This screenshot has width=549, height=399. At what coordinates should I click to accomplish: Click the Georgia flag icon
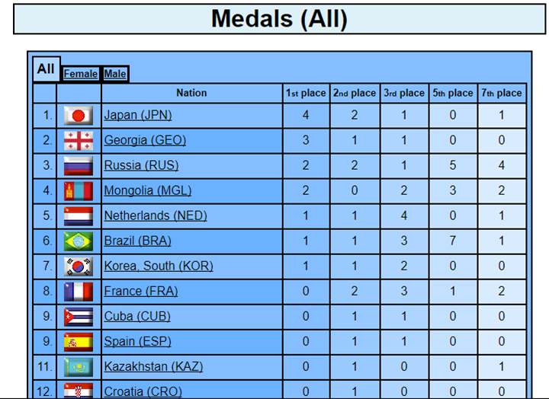tap(79, 141)
